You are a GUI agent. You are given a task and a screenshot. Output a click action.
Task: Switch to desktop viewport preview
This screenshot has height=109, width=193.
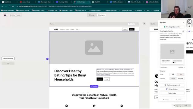coord(174,106)
